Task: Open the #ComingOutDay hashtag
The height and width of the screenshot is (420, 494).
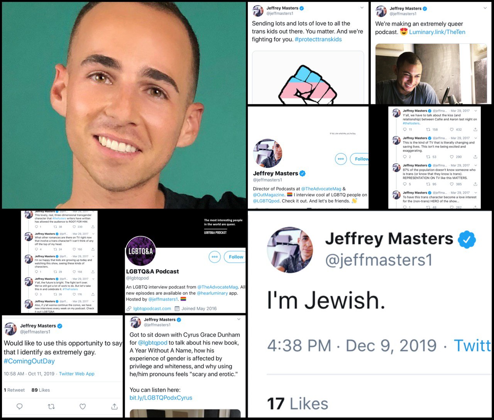Action: click(x=29, y=361)
